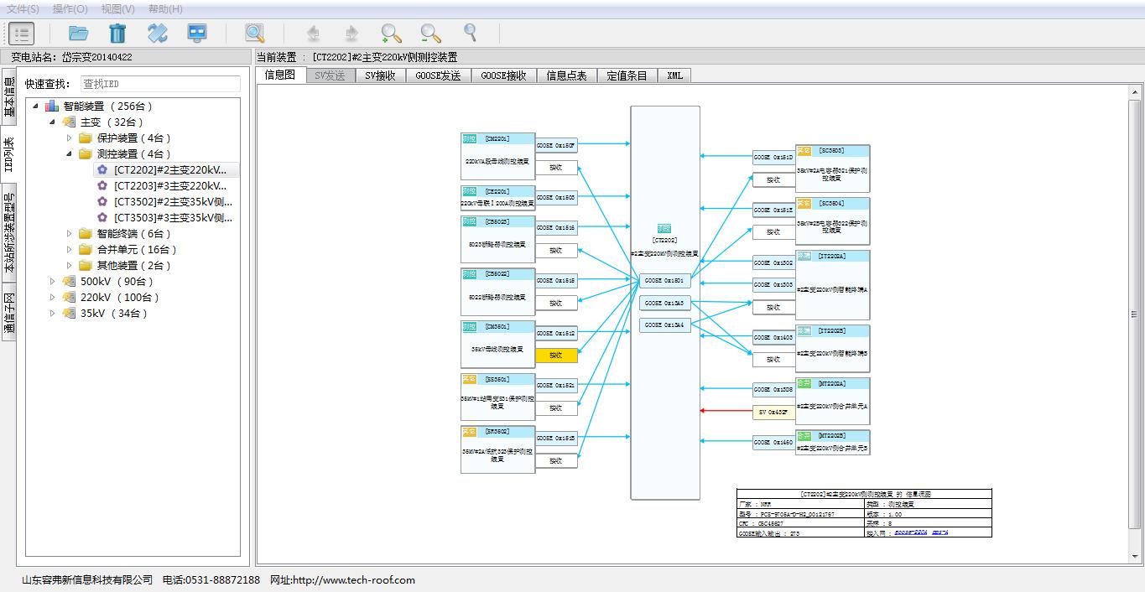The height and width of the screenshot is (592, 1145).
Task: Click the trash bin delete icon
Action: [x=117, y=34]
